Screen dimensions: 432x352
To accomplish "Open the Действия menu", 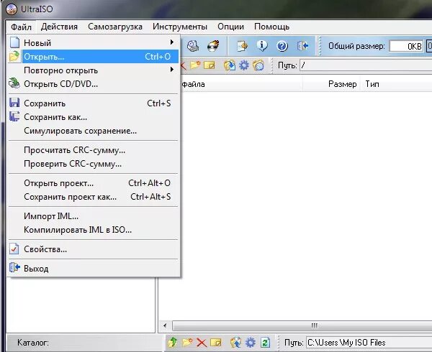I will click(59, 27).
